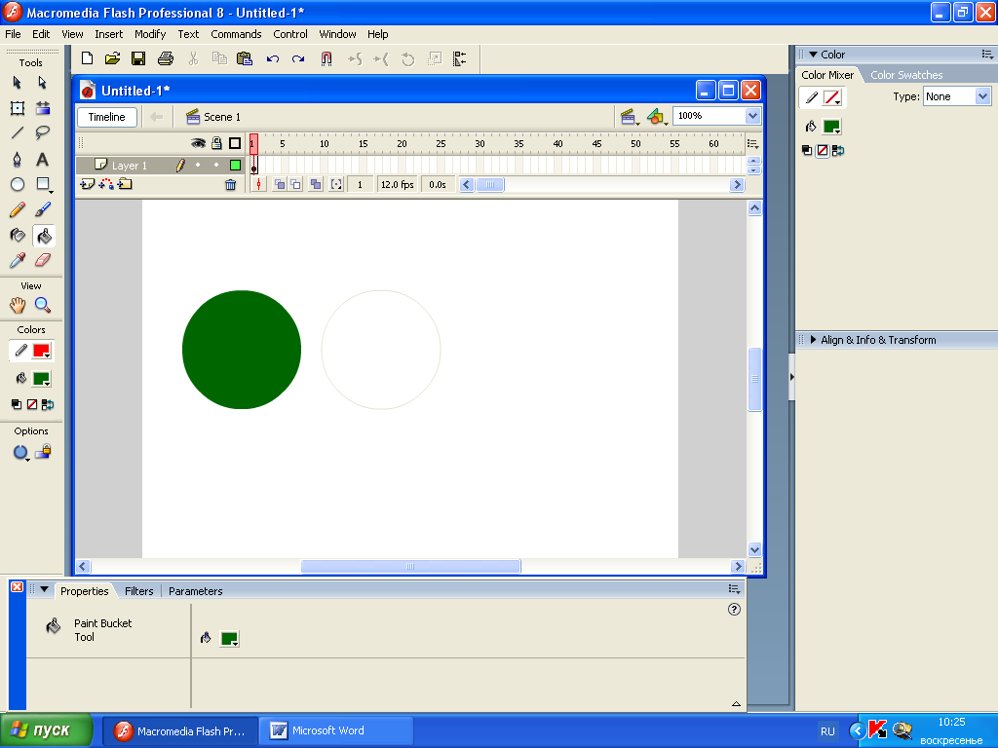Image resolution: width=998 pixels, height=748 pixels.
Task: Select the Pen tool
Action: (18, 159)
